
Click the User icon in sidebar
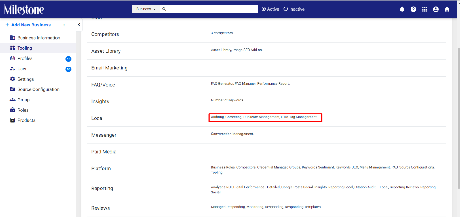tap(12, 69)
